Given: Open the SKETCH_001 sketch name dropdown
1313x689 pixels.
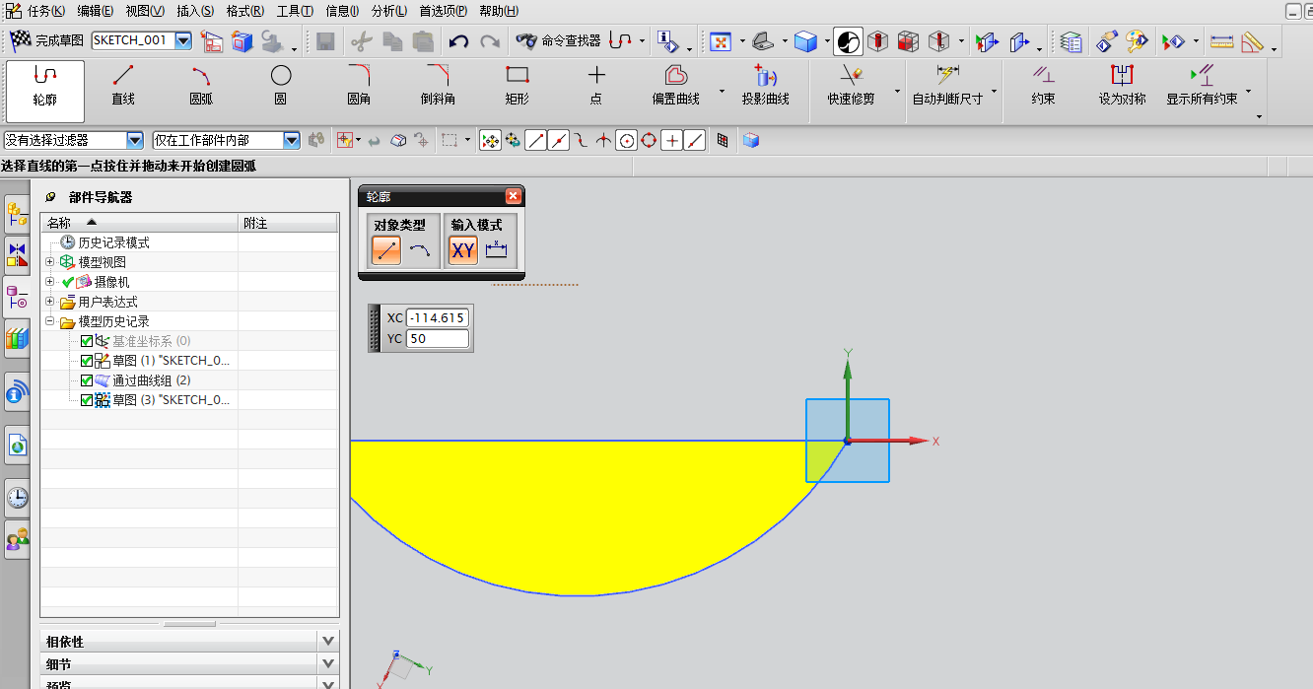Looking at the screenshot, I should (x=182, y=40).
